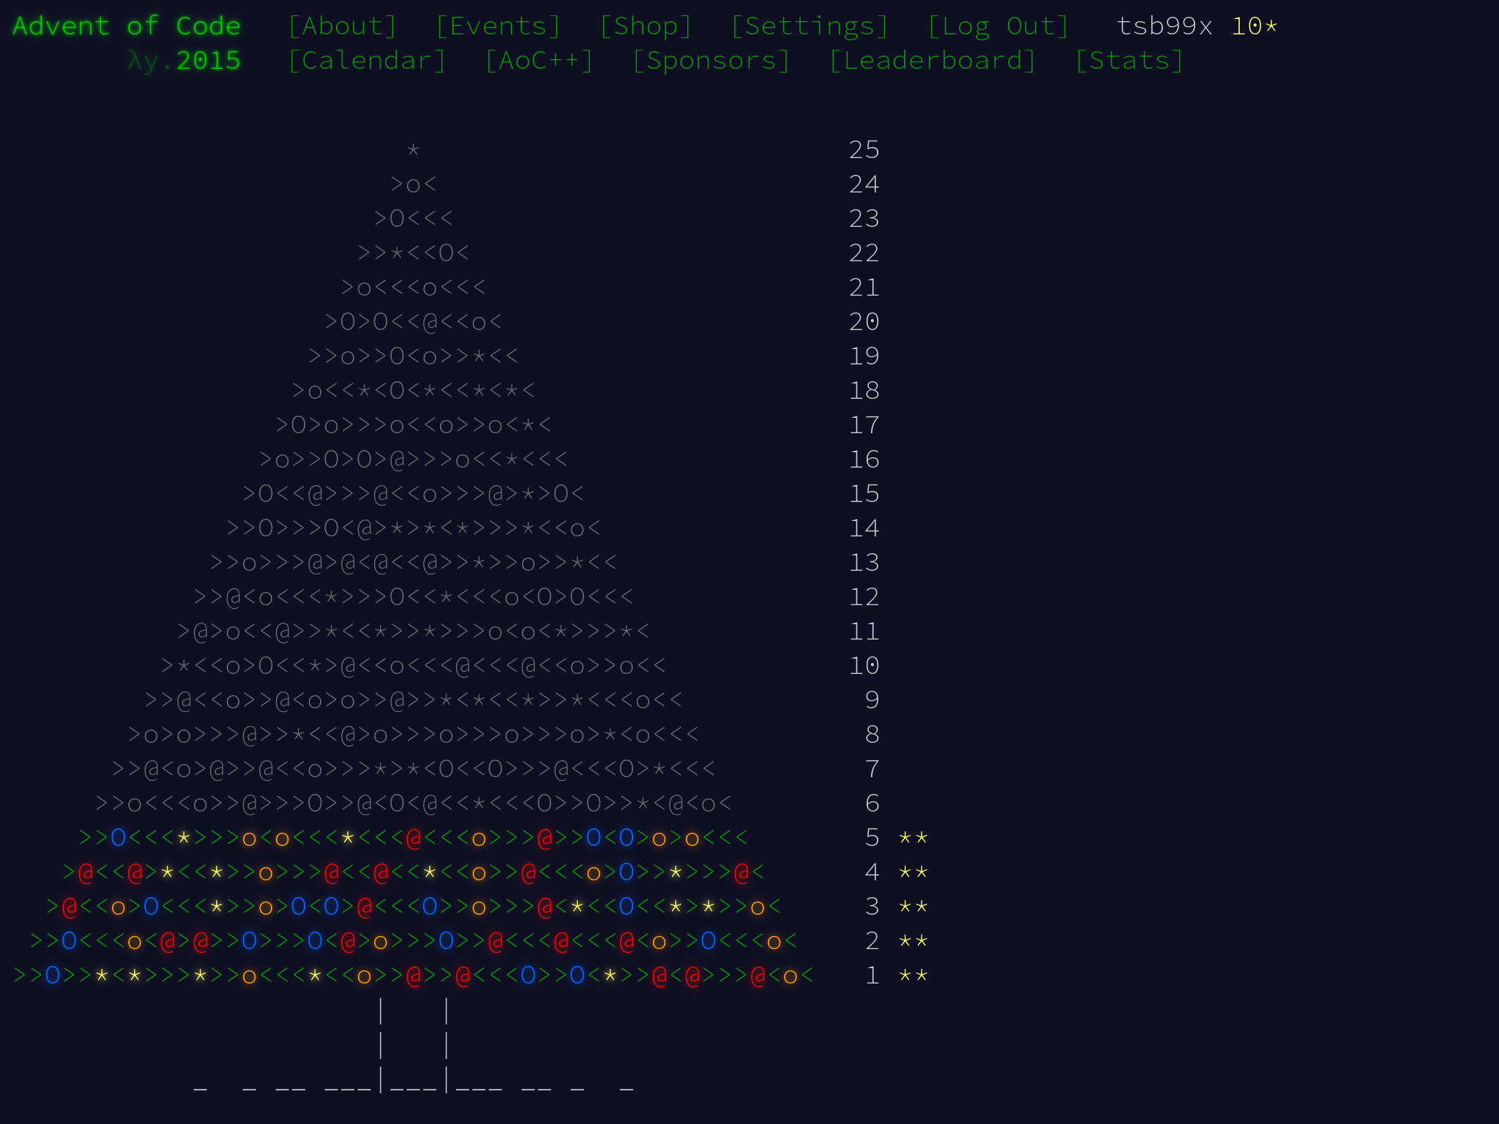This screenshot has height=1124, width=1499.
Task: View the Stats page
Action: pyautogui.click(x=1129, y=60)
